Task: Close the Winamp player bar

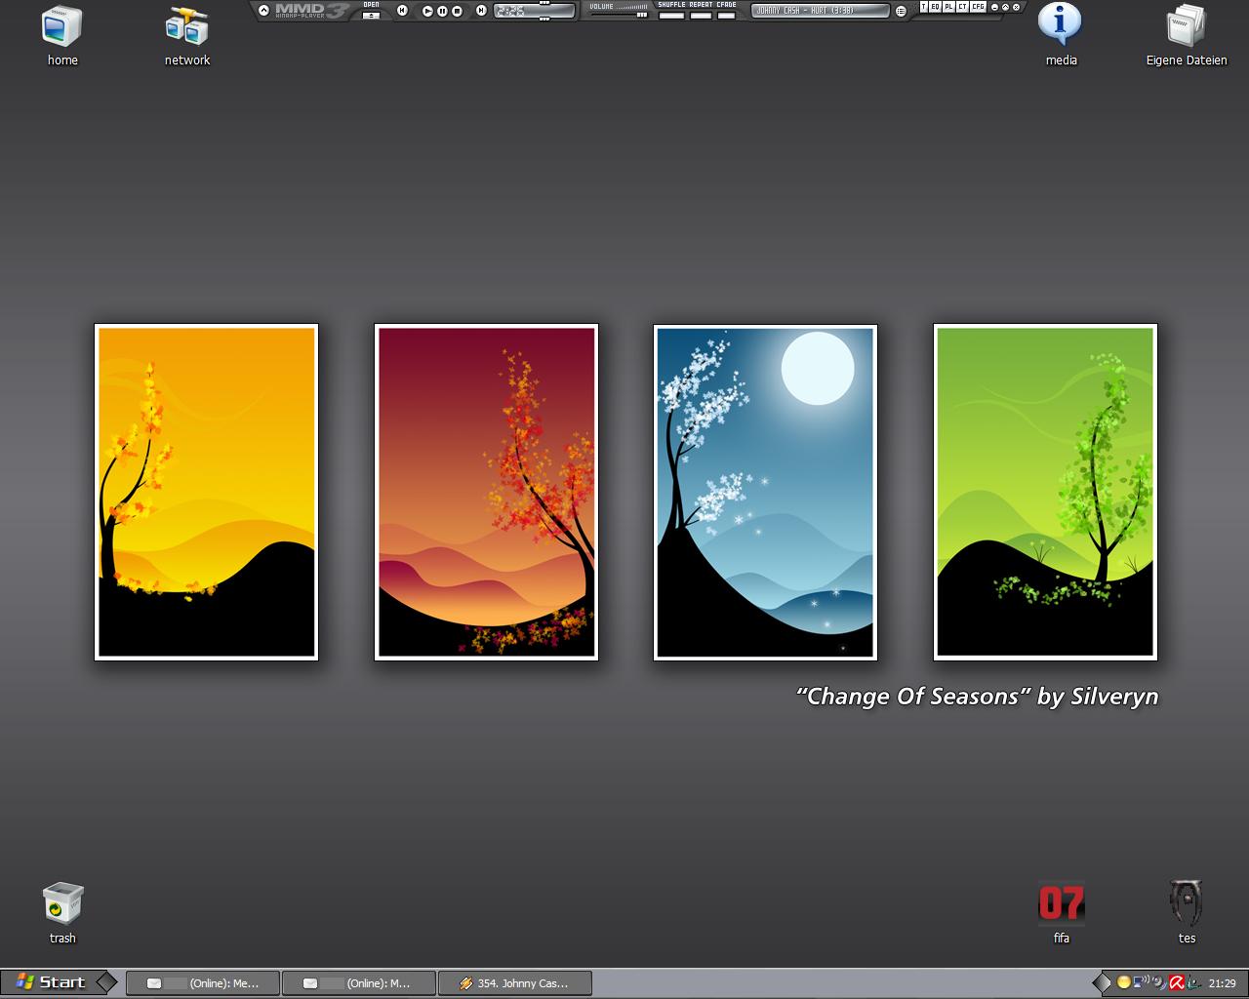Action: (1016, 7)
